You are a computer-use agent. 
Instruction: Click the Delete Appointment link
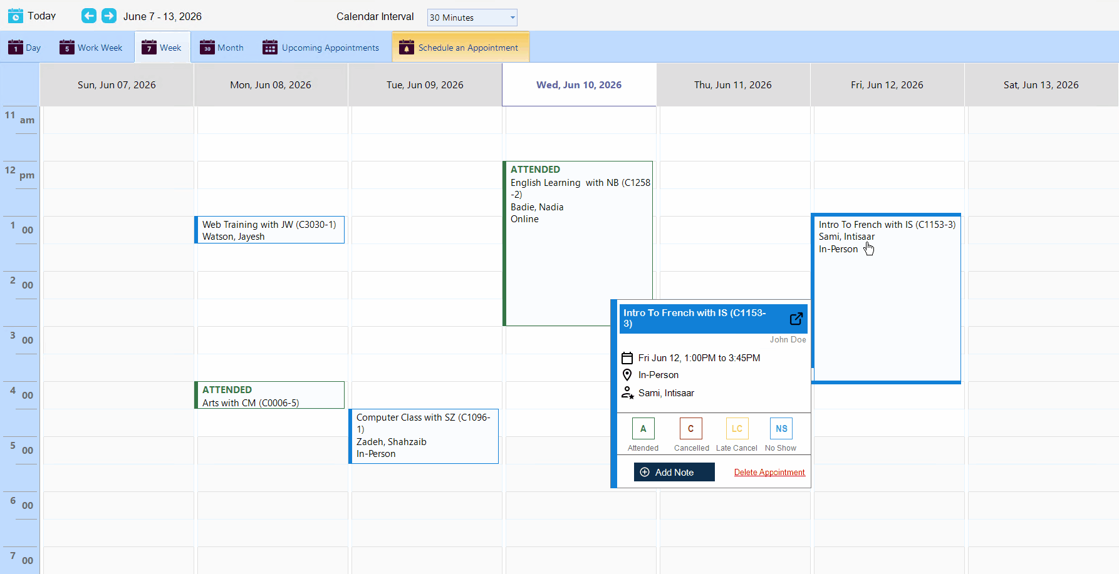(769, 473)
